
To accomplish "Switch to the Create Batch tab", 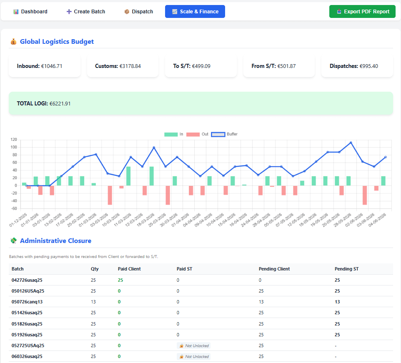I will [x=86, y=12].
